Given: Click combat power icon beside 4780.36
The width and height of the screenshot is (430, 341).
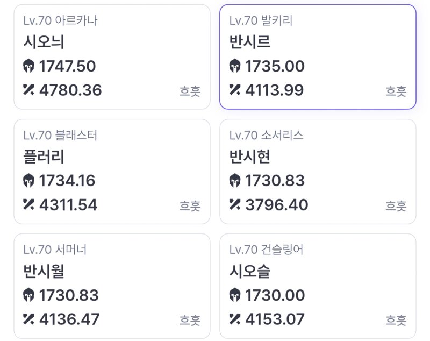Looking at the screenshot, I should 28,89.
